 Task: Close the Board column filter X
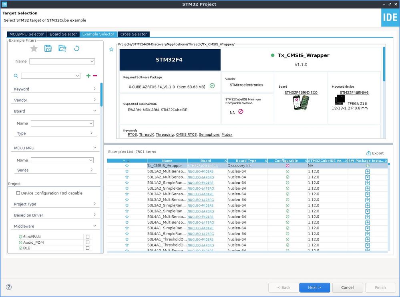click(x=225, y=161)
